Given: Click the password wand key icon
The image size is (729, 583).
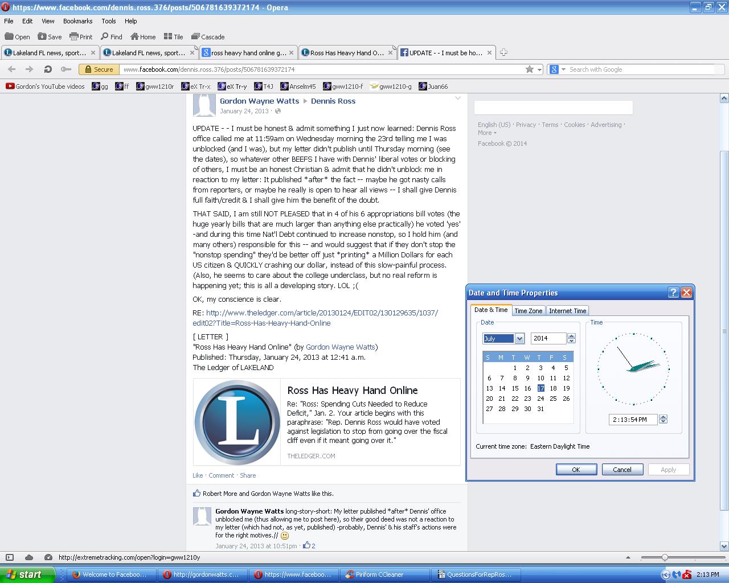Looking at the screenshot, I should pyautogui.click(x=66, y=69).
